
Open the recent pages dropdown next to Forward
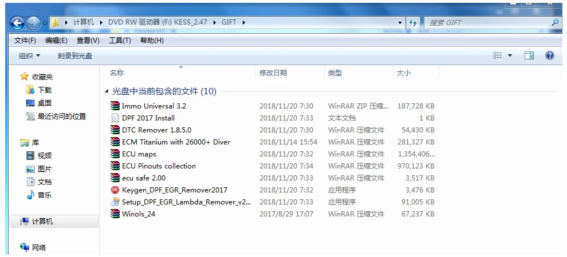(45, 23)
